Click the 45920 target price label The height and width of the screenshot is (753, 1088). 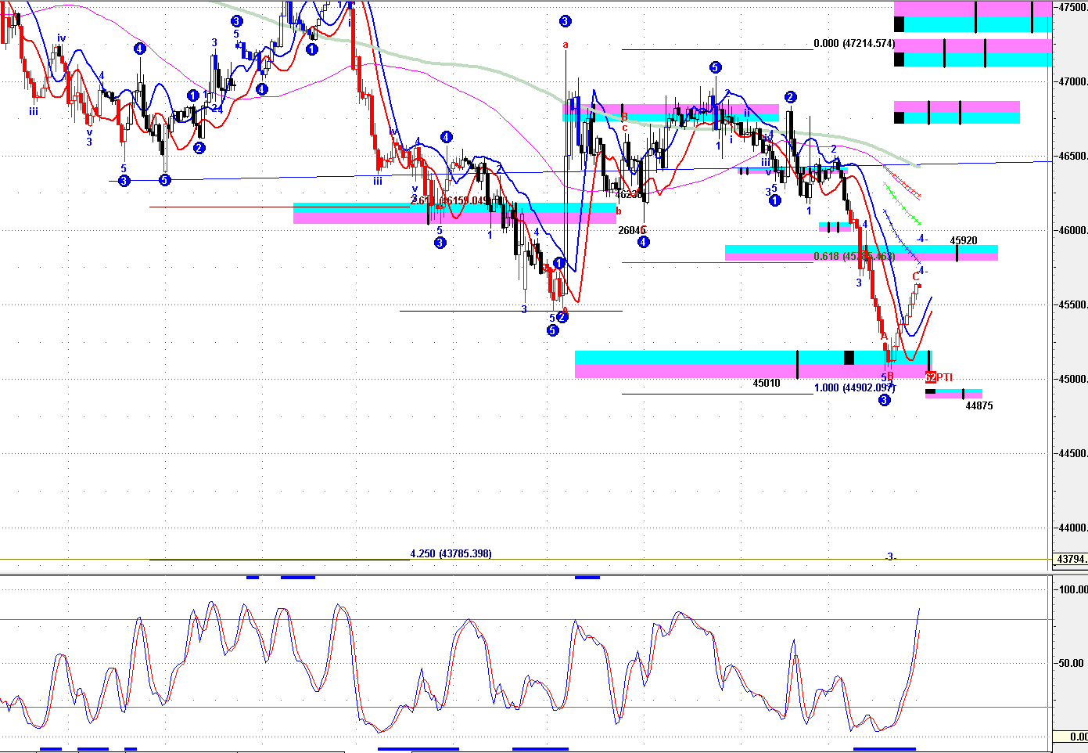coord(964,241)
